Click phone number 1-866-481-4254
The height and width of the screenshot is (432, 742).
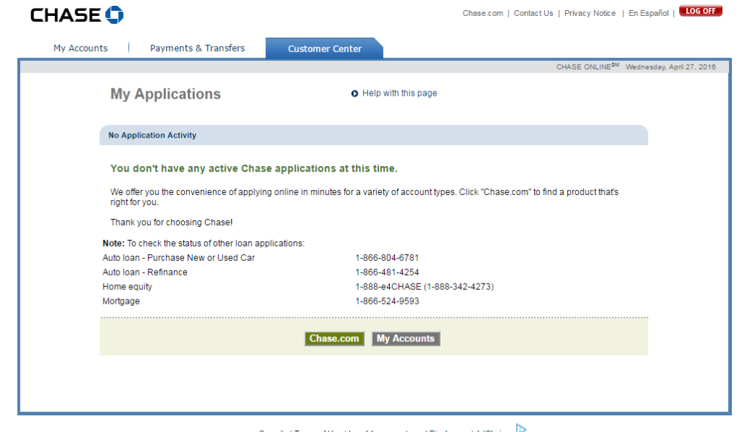[387, 273]
